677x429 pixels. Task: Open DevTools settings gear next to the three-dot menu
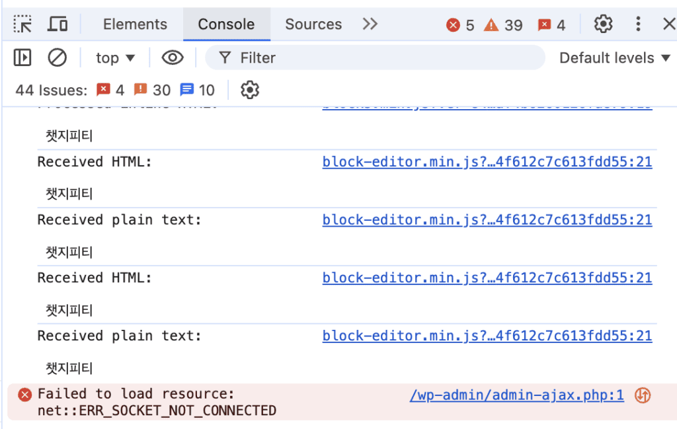(603, 24)
